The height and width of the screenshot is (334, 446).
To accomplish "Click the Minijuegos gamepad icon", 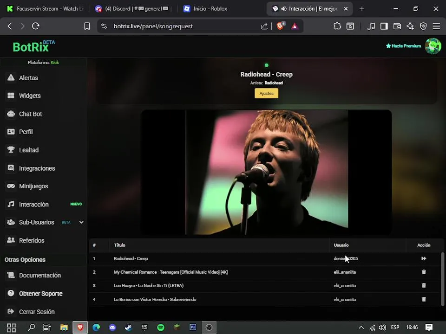I will 11,186.
